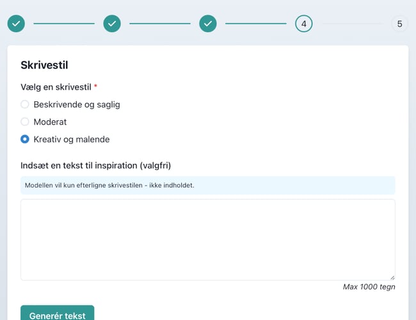Choose the Moderat writing style

click(x=25, y=122)
